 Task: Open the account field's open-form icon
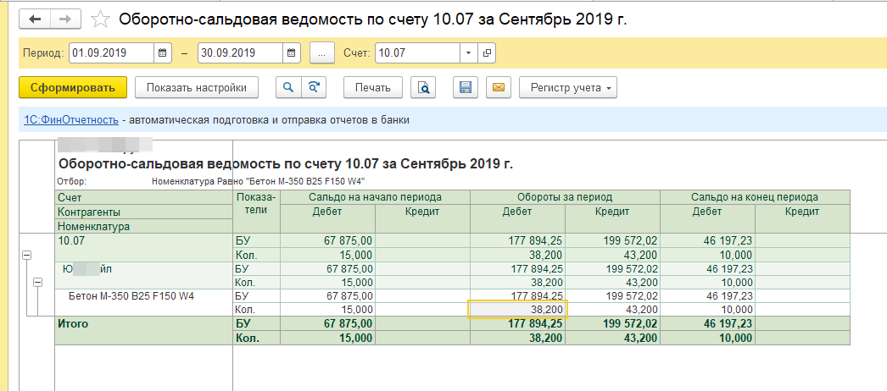[x=487, y=53]
